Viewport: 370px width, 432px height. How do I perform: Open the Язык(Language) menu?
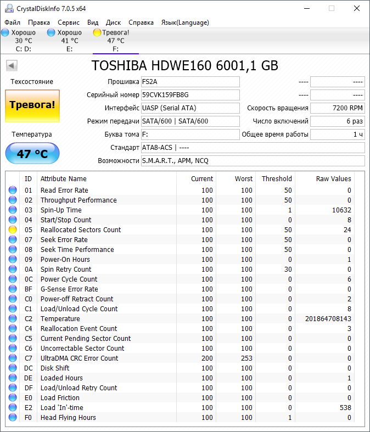tap(185, 23)
